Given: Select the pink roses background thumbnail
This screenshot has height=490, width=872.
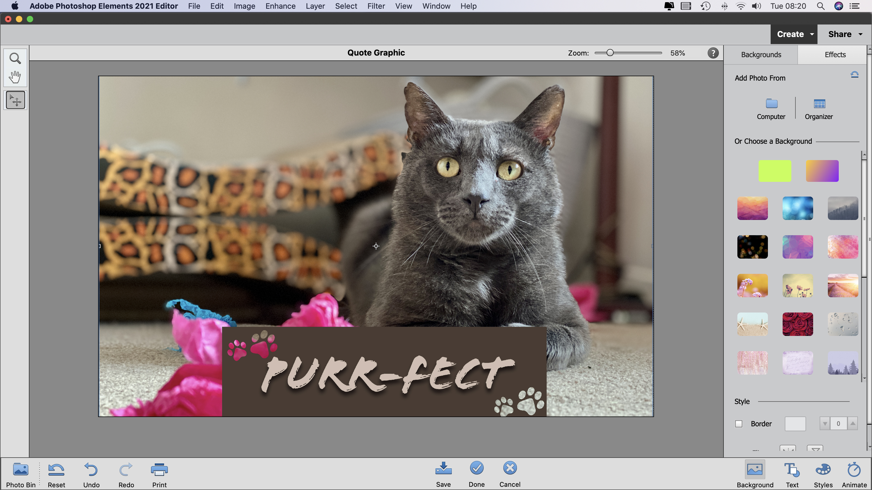Looking at the screenshot, I should click(x=798, y=324).
